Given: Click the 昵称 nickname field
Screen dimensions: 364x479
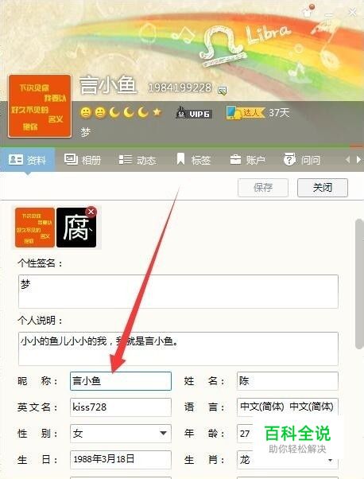Looking at the screenshot, I should tap(121, 381).
